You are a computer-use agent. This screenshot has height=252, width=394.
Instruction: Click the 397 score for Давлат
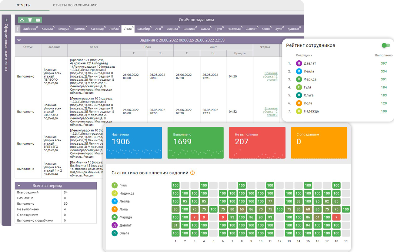click(x=384, y=63)
